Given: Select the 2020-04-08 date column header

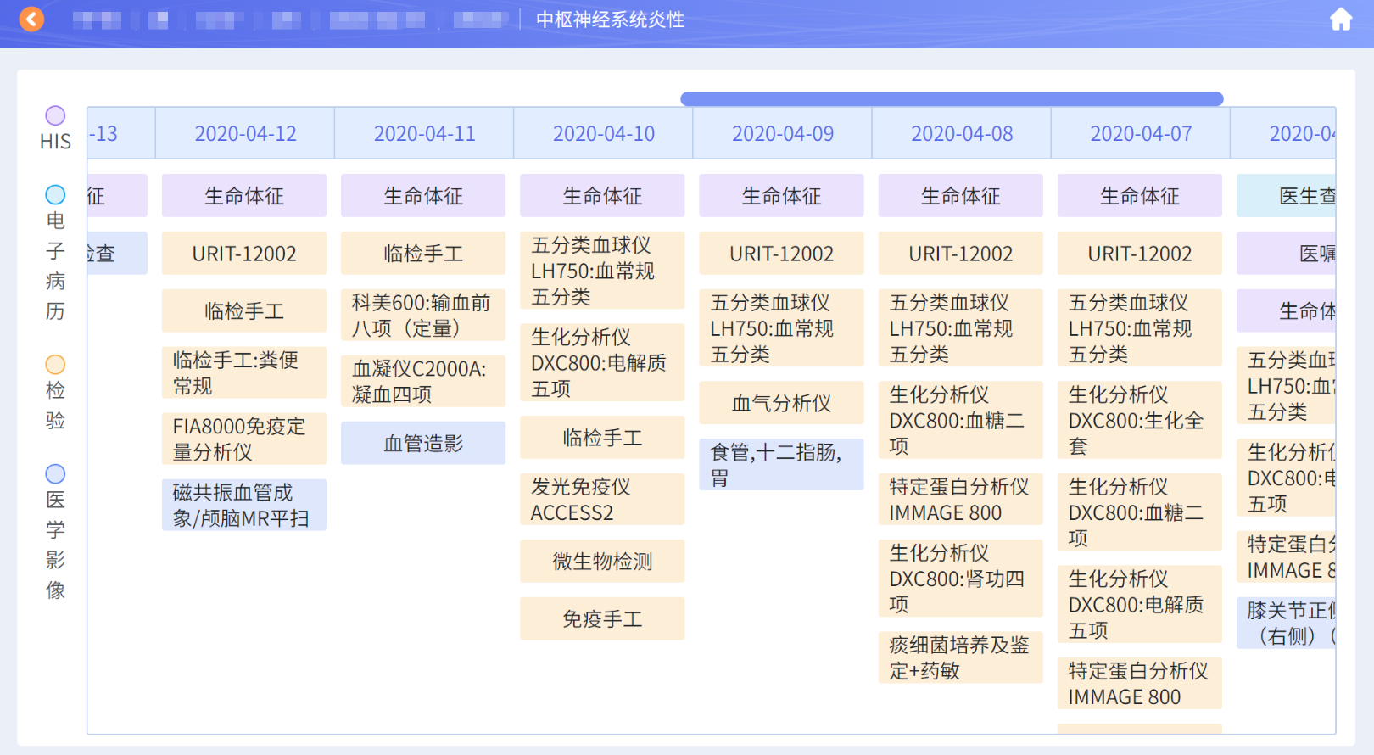Looking at the screenshot, I should click(x=961, y=134).
